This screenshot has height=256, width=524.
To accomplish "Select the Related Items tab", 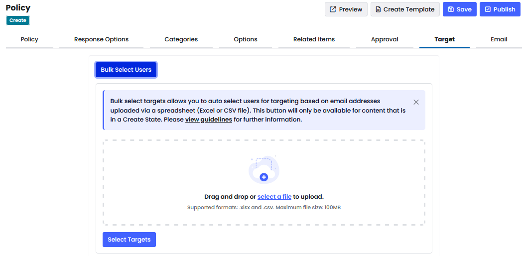I will [314, 39].
